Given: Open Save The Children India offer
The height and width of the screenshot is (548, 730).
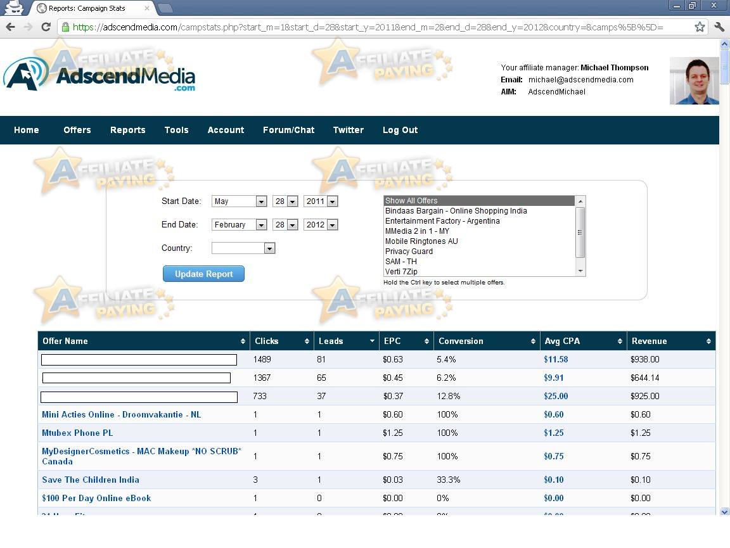Looking at the screenshot, I should (91, 480).
